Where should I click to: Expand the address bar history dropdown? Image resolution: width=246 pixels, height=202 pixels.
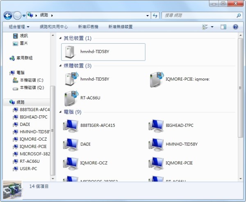(x=148, y=16)
